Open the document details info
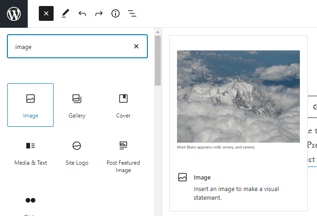The image size is (317, 216). pos(116,14)
